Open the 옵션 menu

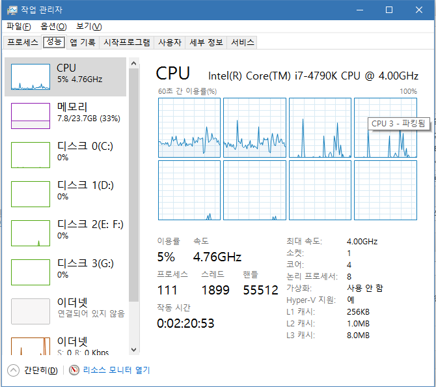(53, 27)
